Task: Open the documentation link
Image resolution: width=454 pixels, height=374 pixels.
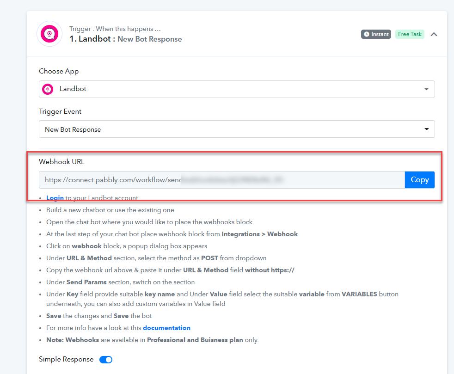Action: pos(167,328)
